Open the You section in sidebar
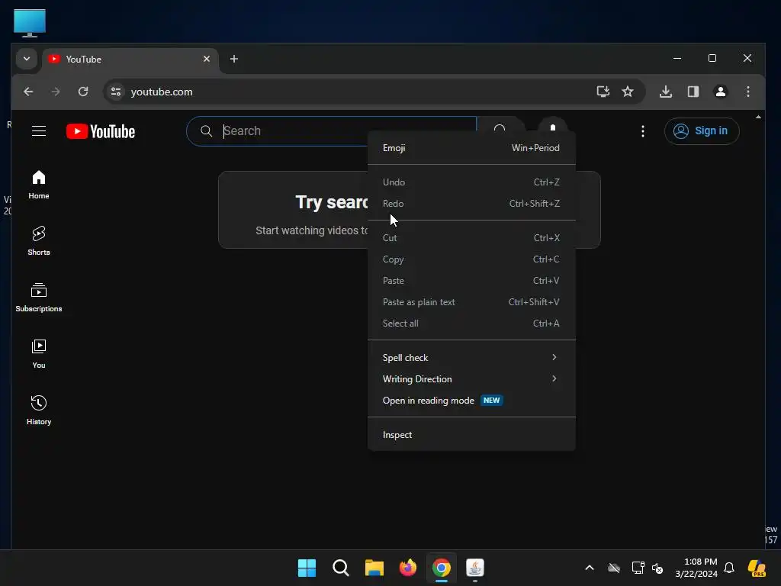 (x=39, y=354)
